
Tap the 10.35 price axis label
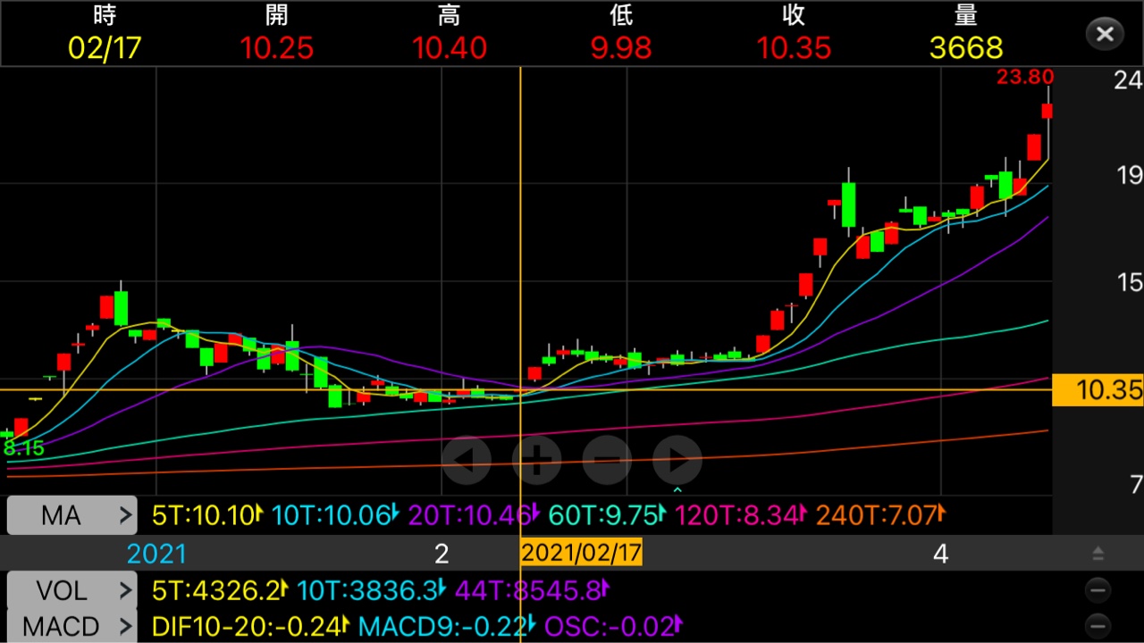click(x=1098, y=390)
